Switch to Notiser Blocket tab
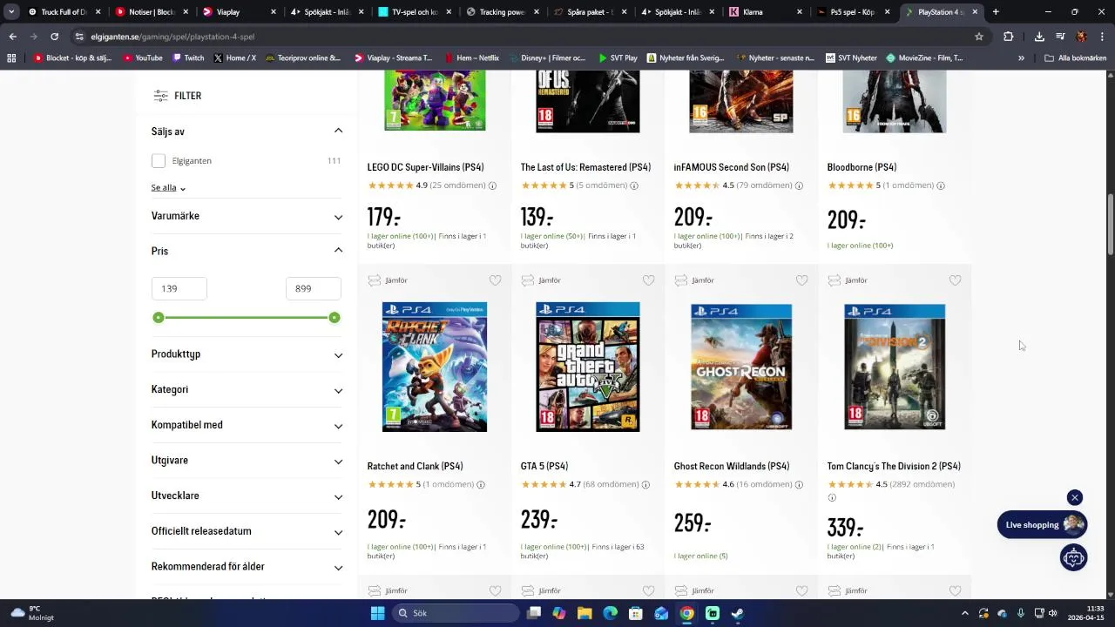The height and width of the screenshot is (627, 1115). (152, 12)
